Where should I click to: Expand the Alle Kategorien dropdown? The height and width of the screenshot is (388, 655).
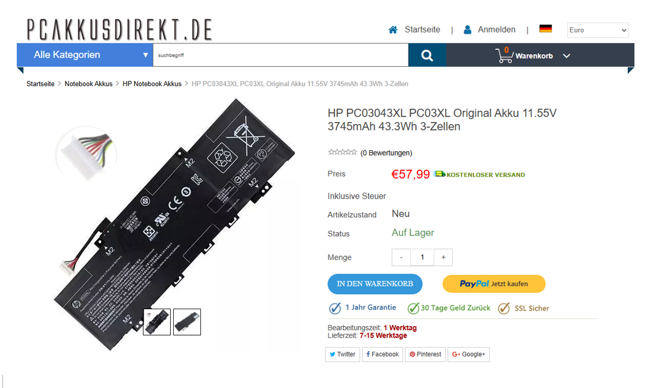pos(85,55)
